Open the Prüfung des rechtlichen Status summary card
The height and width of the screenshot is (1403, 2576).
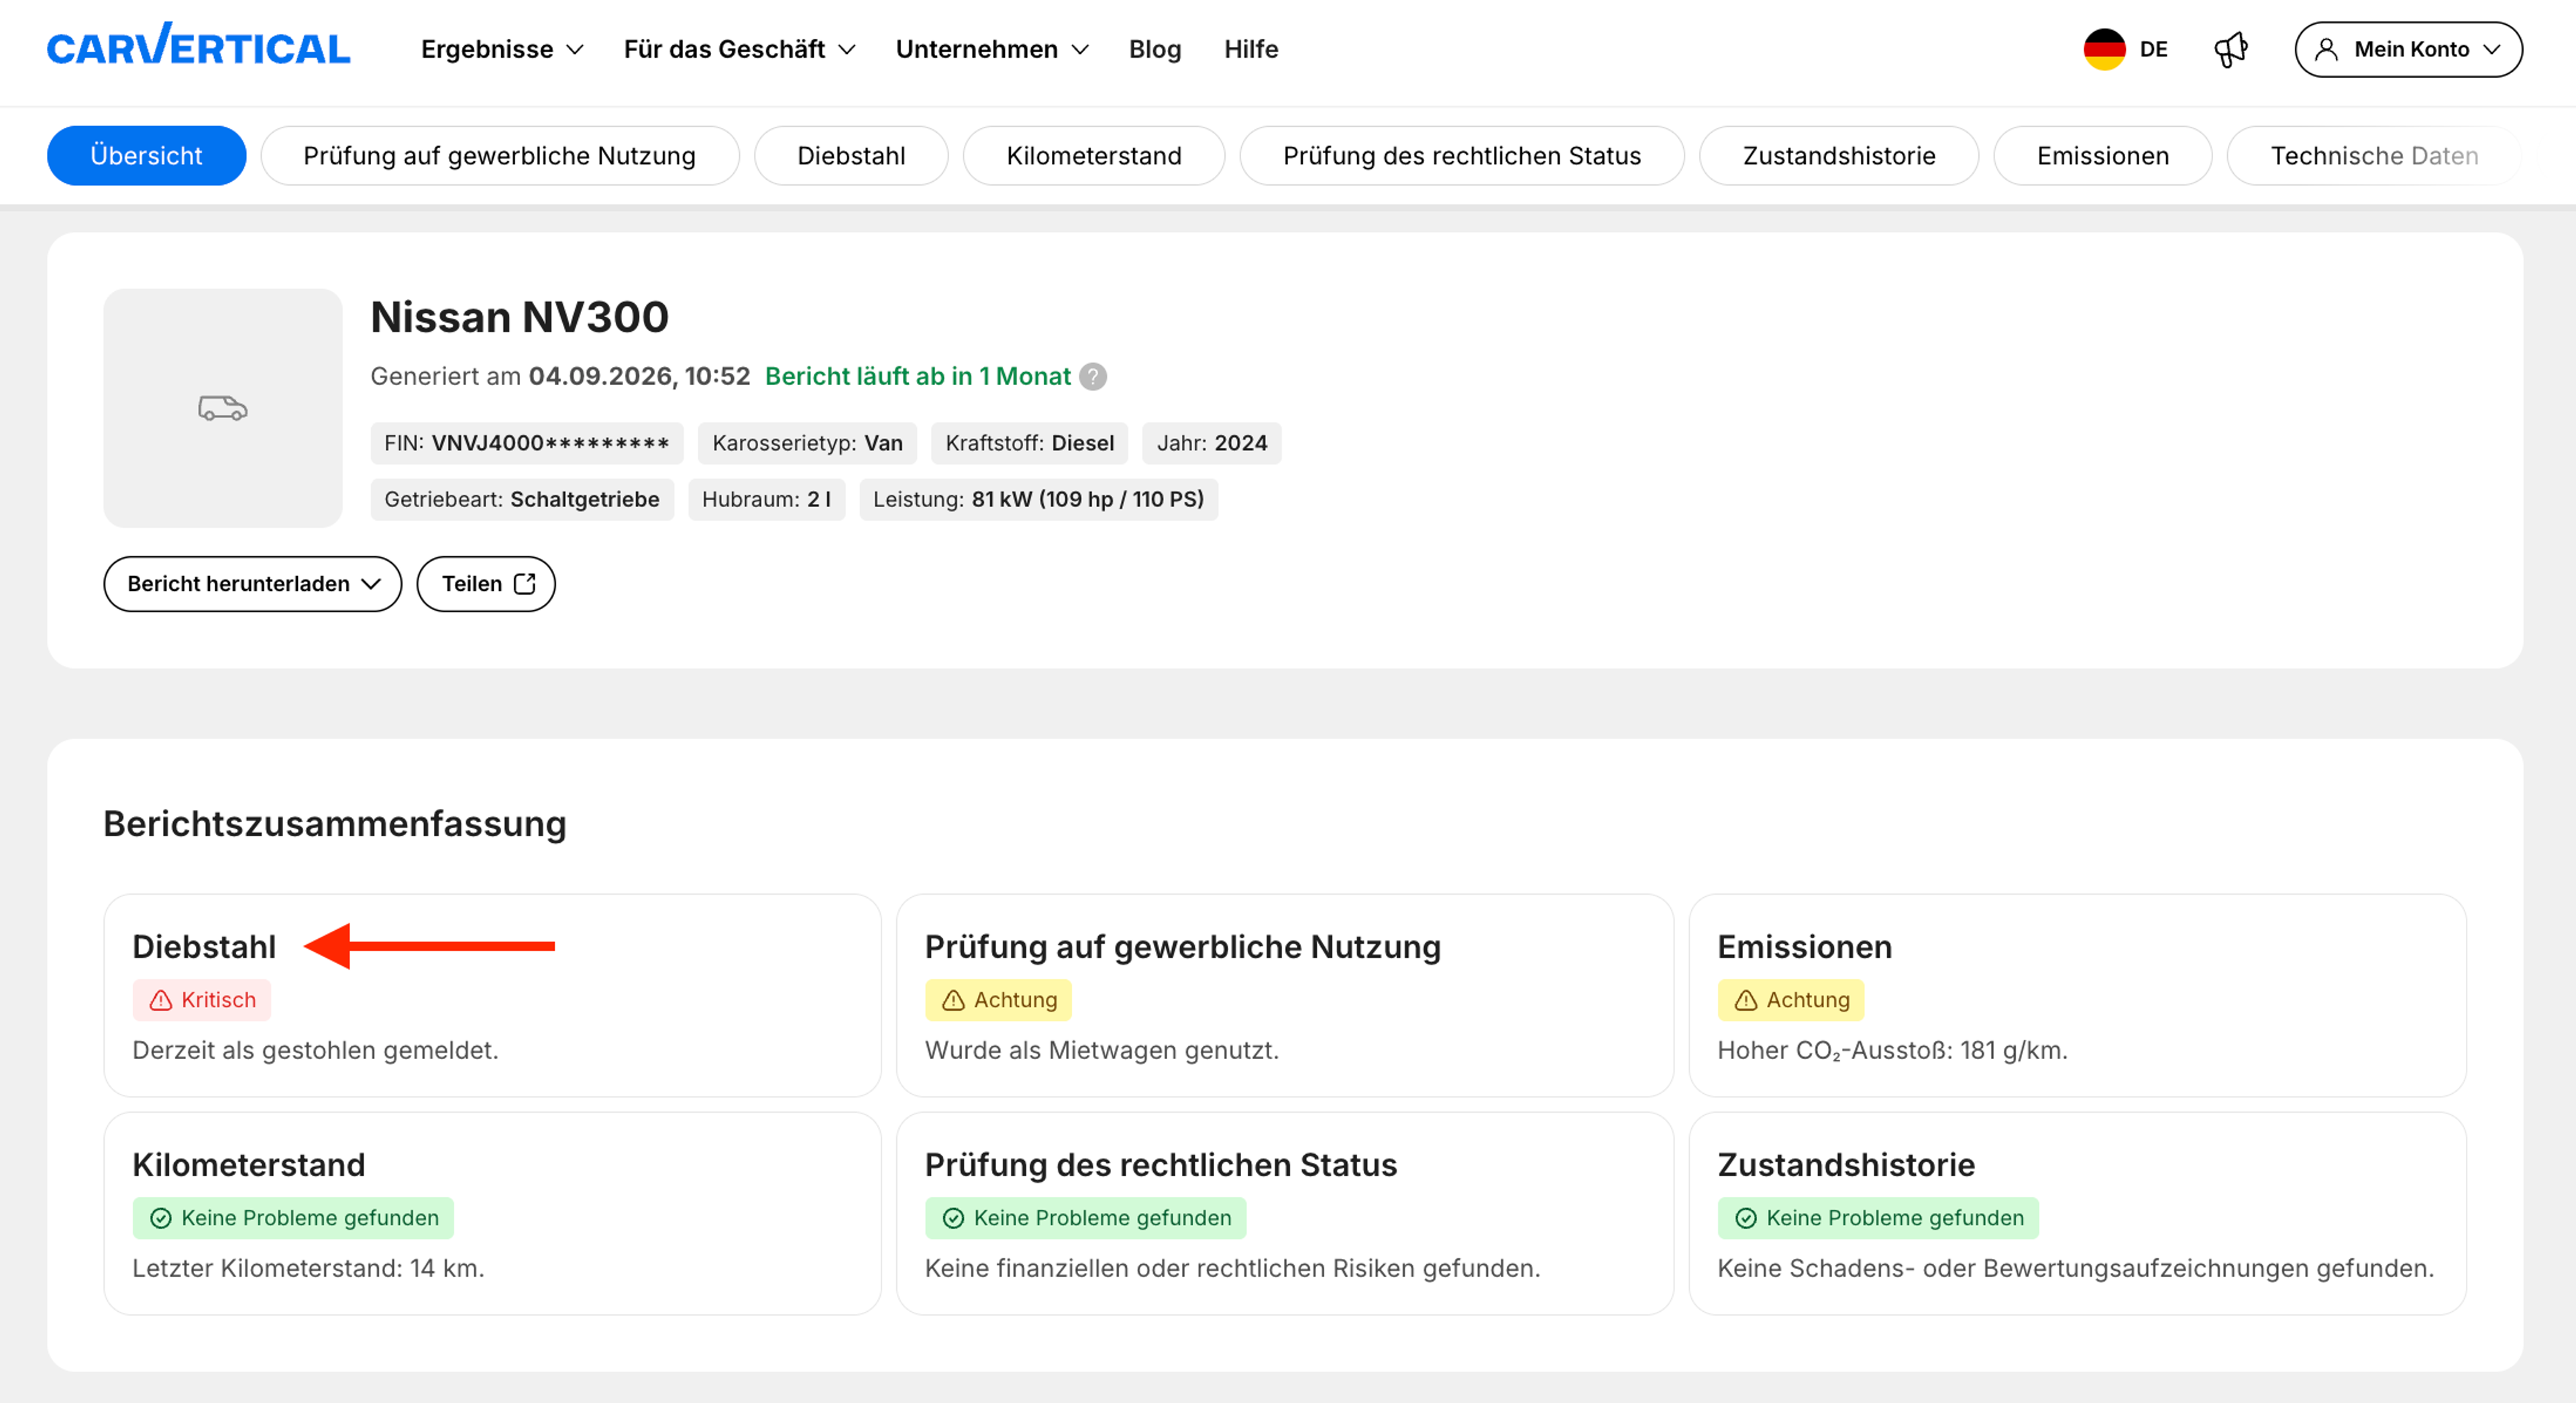(x=1285, y=1213)
